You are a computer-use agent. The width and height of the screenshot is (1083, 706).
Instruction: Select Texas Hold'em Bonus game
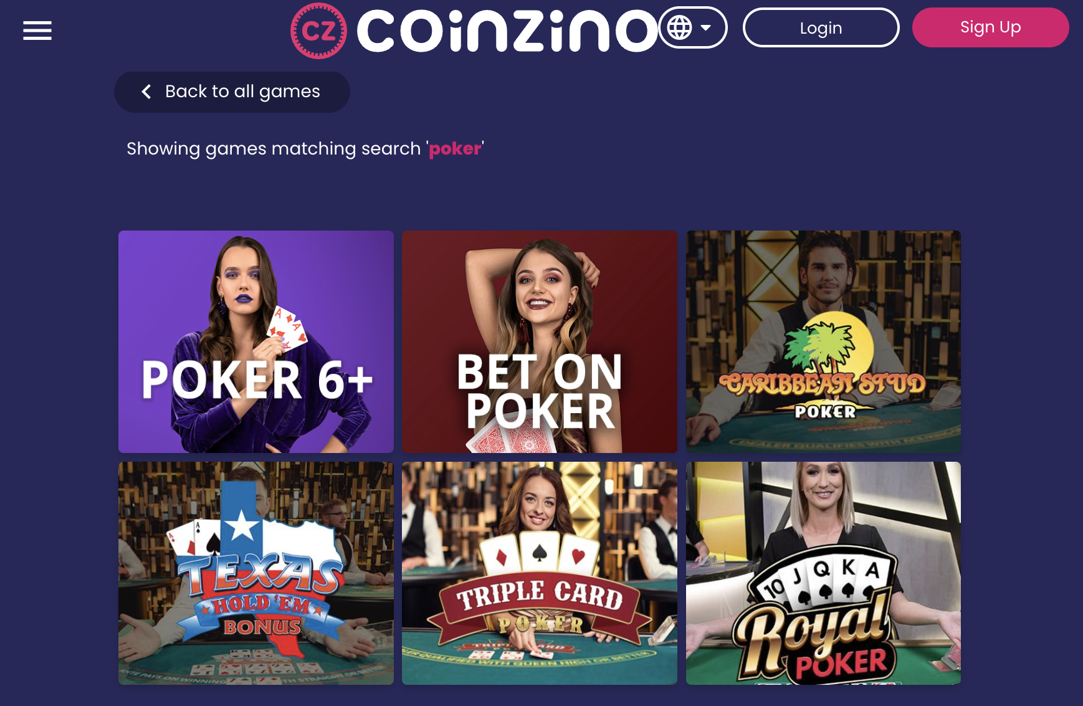point(256,573)
